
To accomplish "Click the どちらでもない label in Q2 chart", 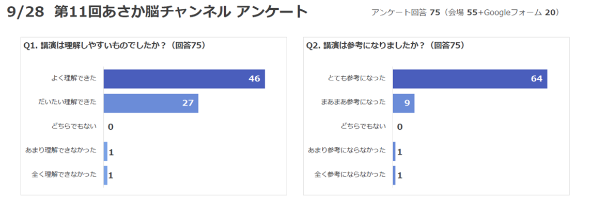I will 363,126.
